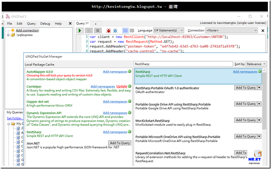Image resolution: width=271 pixels, height=169 pixels.
Task: Click the Stop query button
Action: point(98,31)
